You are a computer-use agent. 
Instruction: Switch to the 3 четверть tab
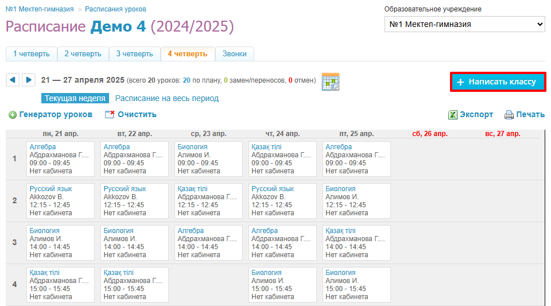[134, 54]
